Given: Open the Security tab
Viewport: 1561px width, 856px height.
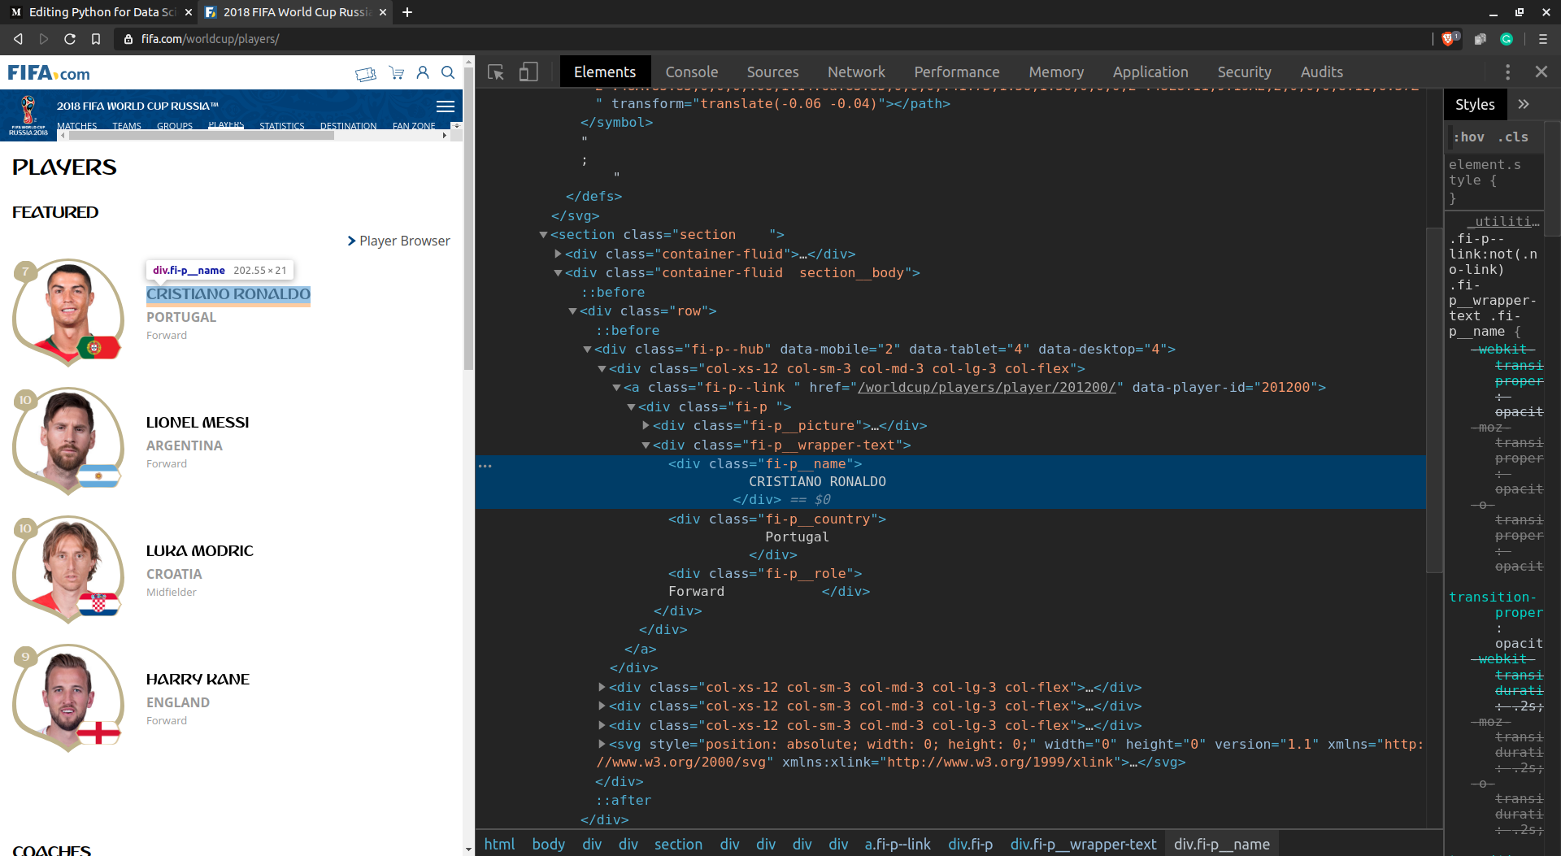Looking at the screenshot, I should click(1244, 72).
